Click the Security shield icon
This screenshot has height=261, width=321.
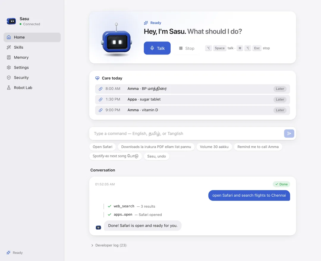point(9,78)
